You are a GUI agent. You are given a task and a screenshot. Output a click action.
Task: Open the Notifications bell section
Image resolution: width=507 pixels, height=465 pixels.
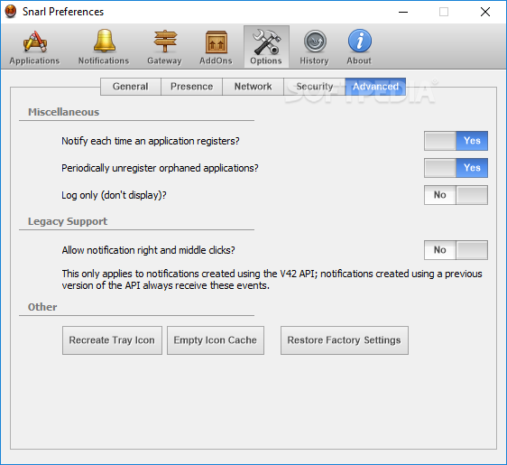coord(104,47)
